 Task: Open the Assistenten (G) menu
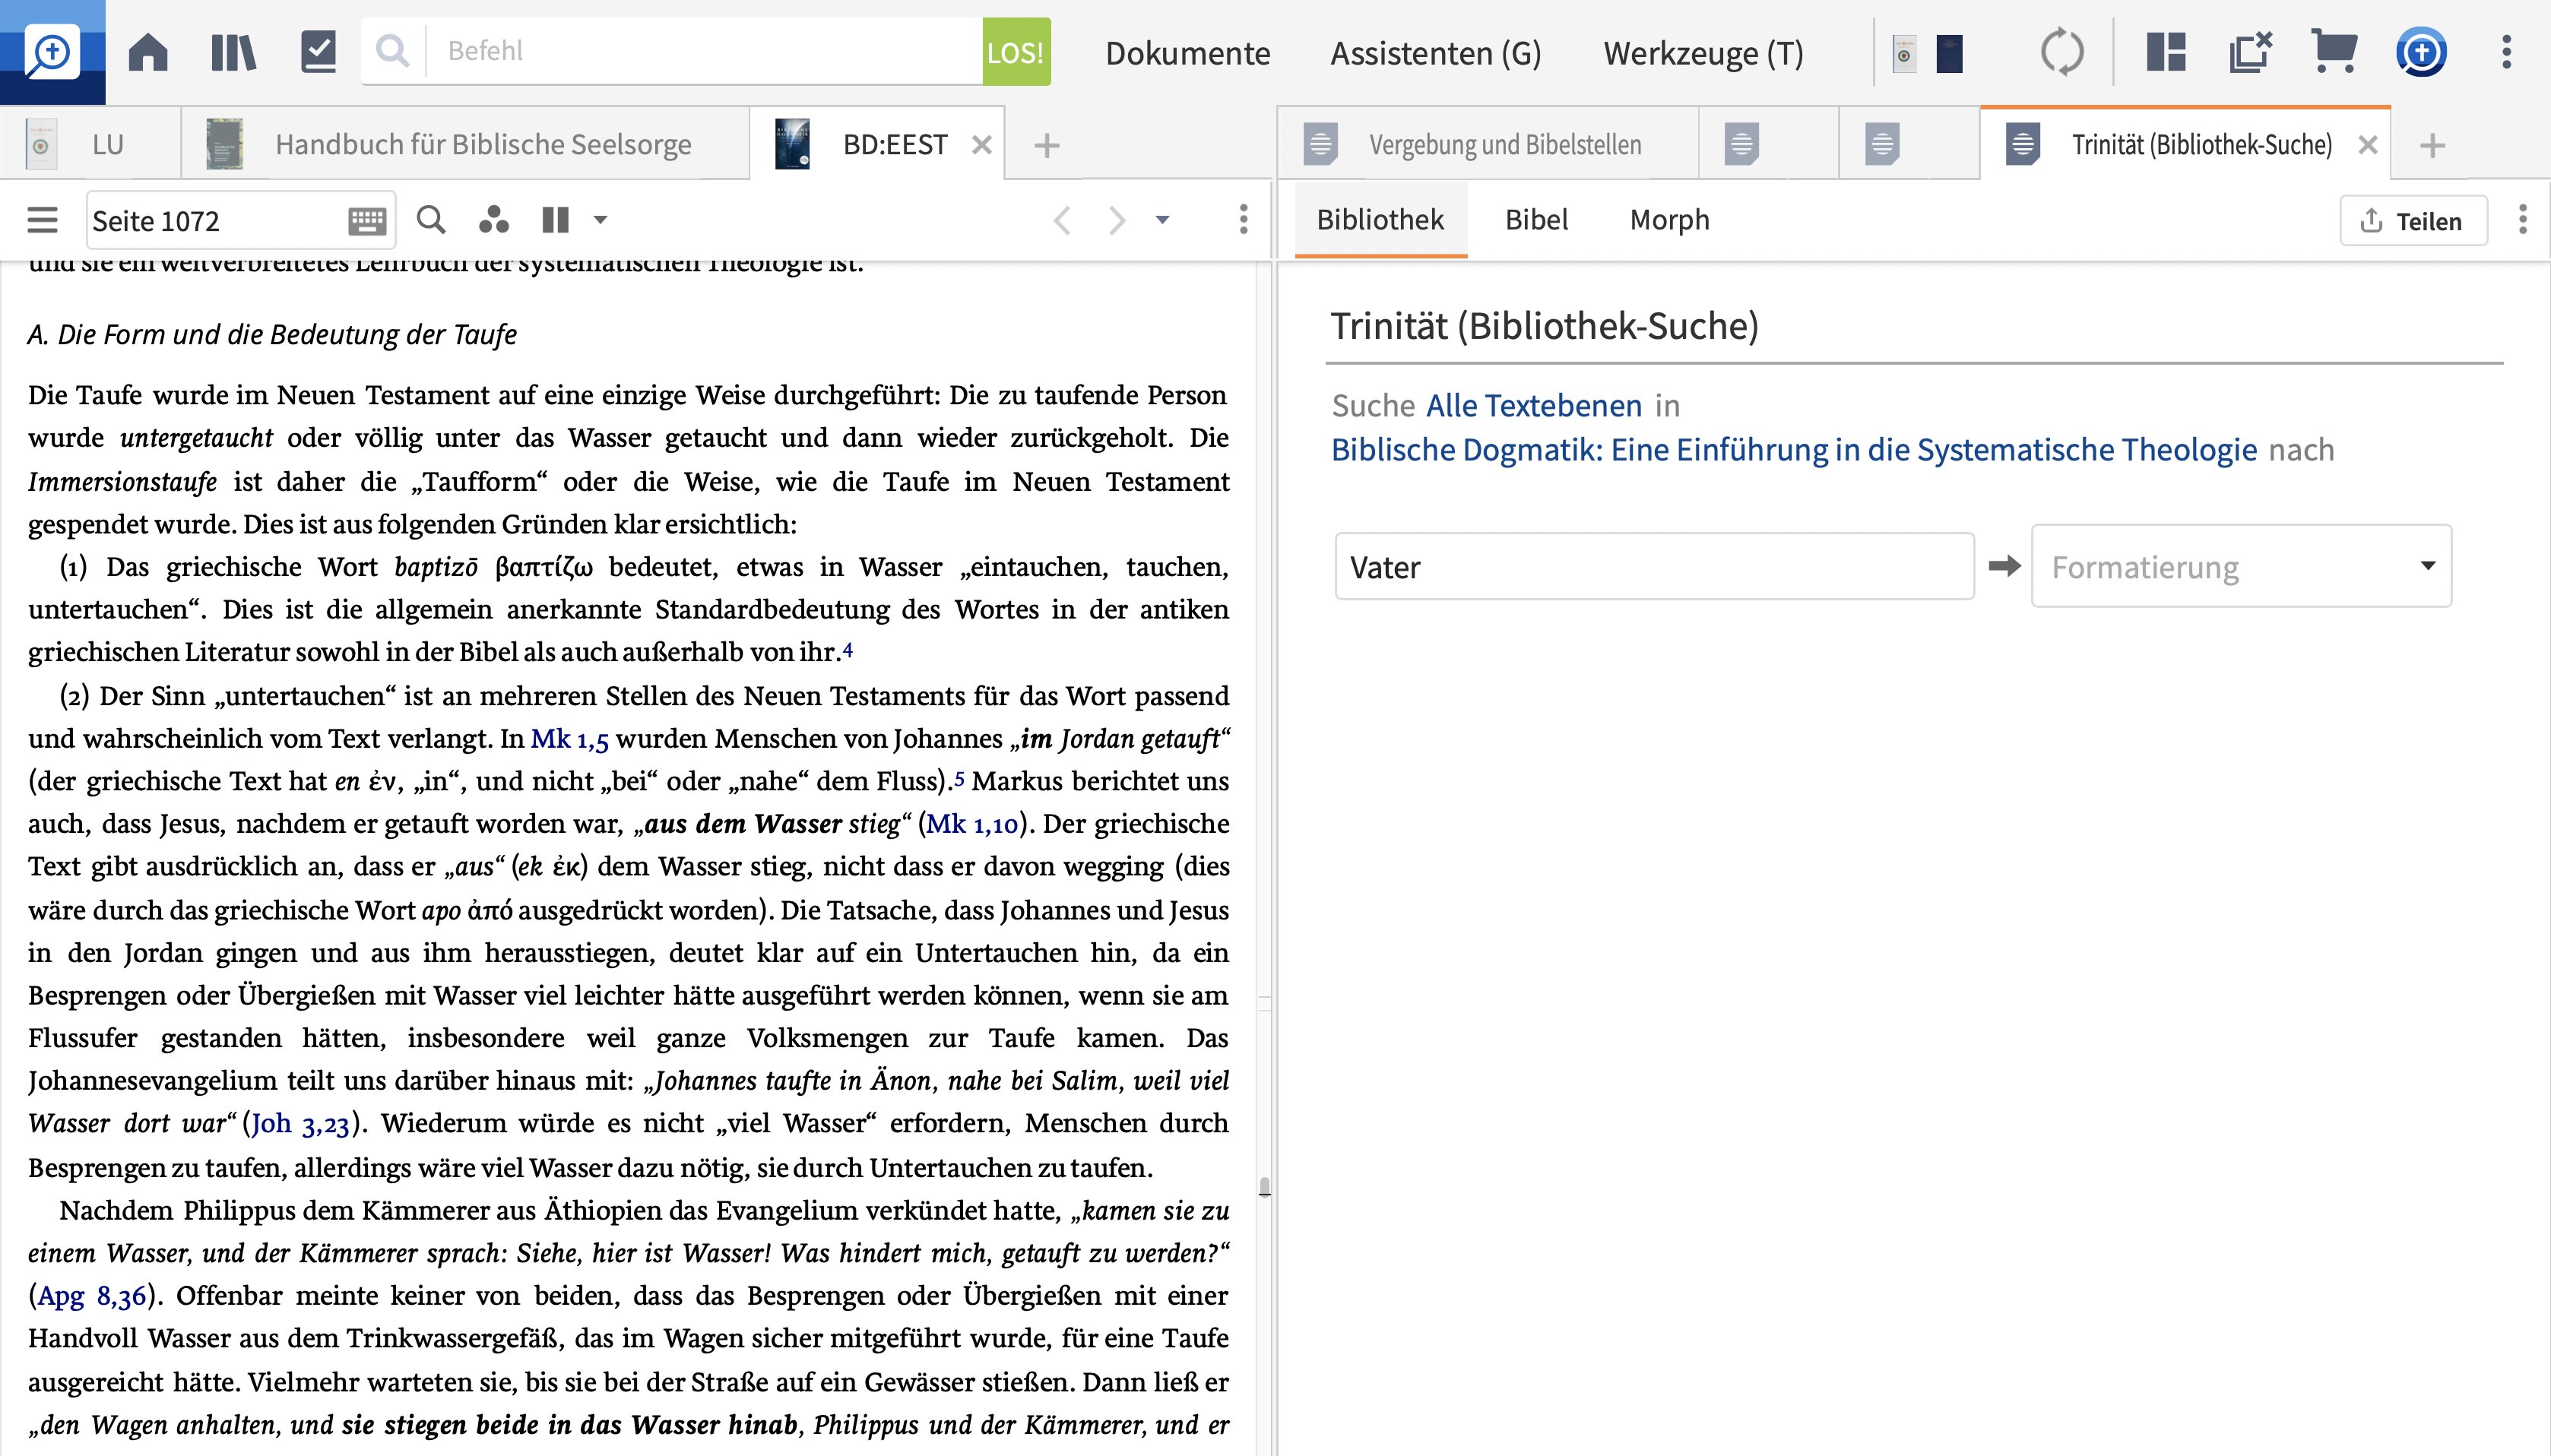point(1435,52)
